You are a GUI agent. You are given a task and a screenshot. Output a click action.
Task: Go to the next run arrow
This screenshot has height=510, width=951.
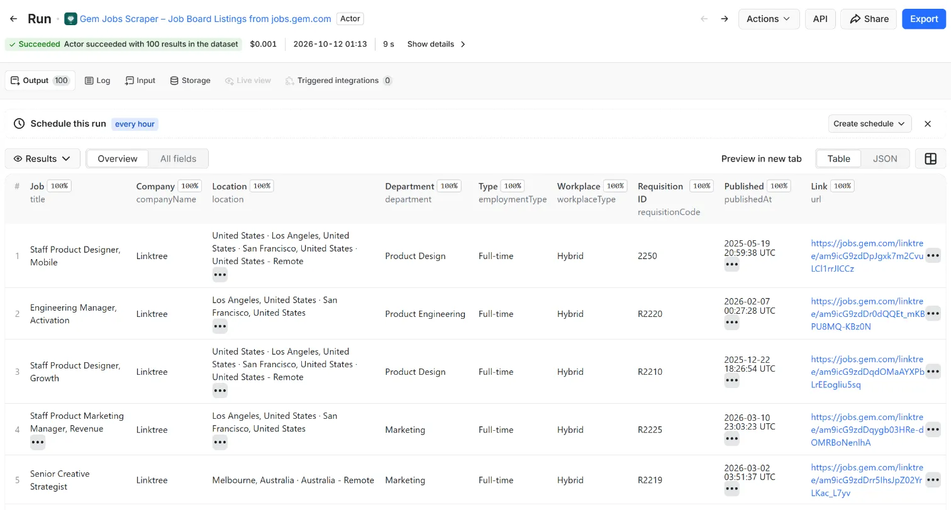pyautogui.click(x=725, y=19)
